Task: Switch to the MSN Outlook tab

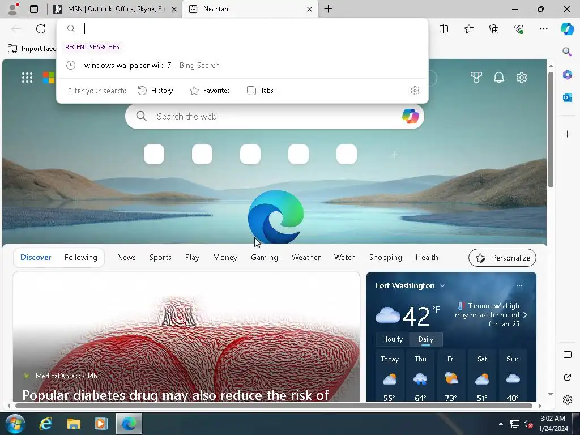Action: [x=115, y=9]
